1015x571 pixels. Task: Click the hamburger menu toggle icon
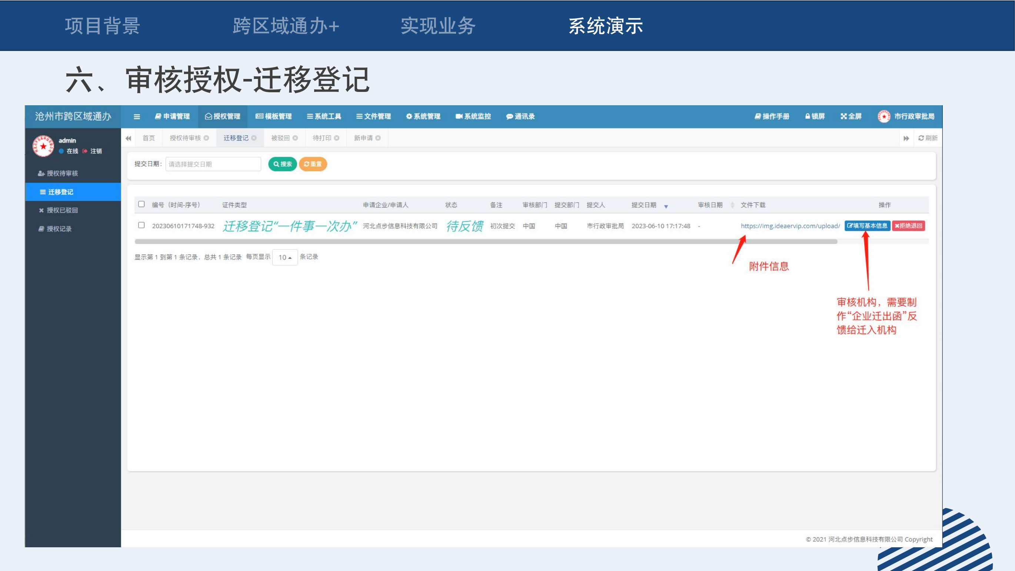(x=137, y=117)
